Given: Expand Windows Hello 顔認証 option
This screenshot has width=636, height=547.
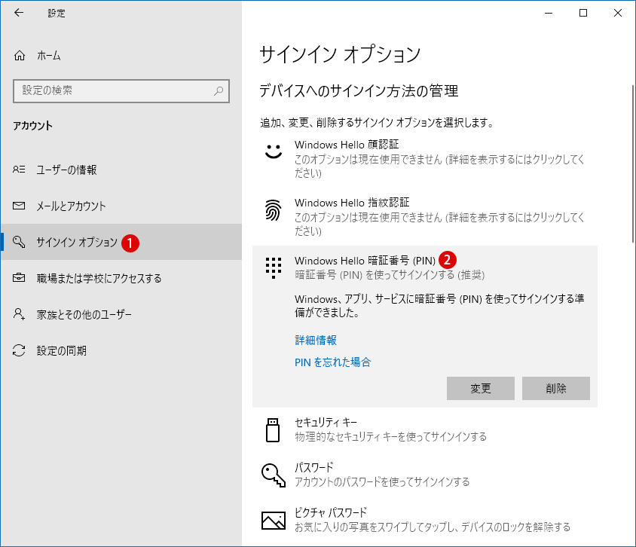Looking at the screenshot, I should point(425,159).
